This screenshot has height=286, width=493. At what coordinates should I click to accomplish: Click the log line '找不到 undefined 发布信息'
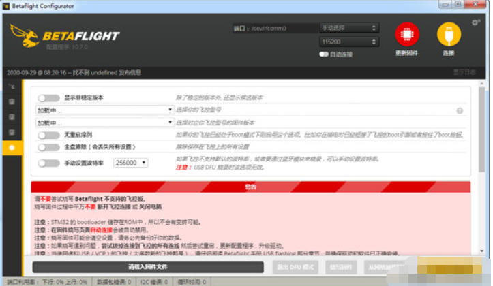point(107,72)
